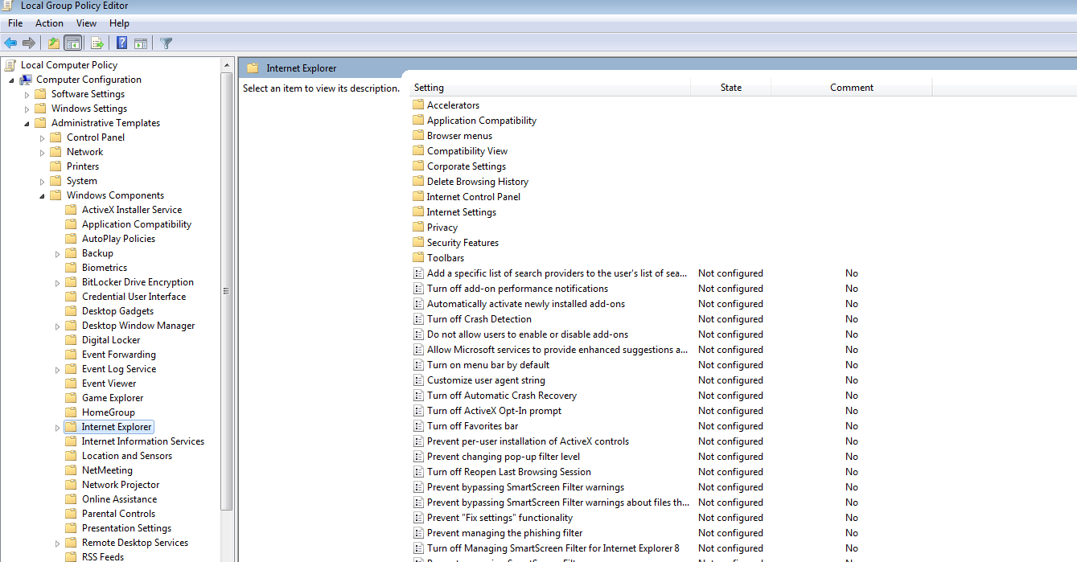Image resolution: width=1077 pixels, height=562 pixels.
Task: Open the Action menu
Action: tap(49, 23)
